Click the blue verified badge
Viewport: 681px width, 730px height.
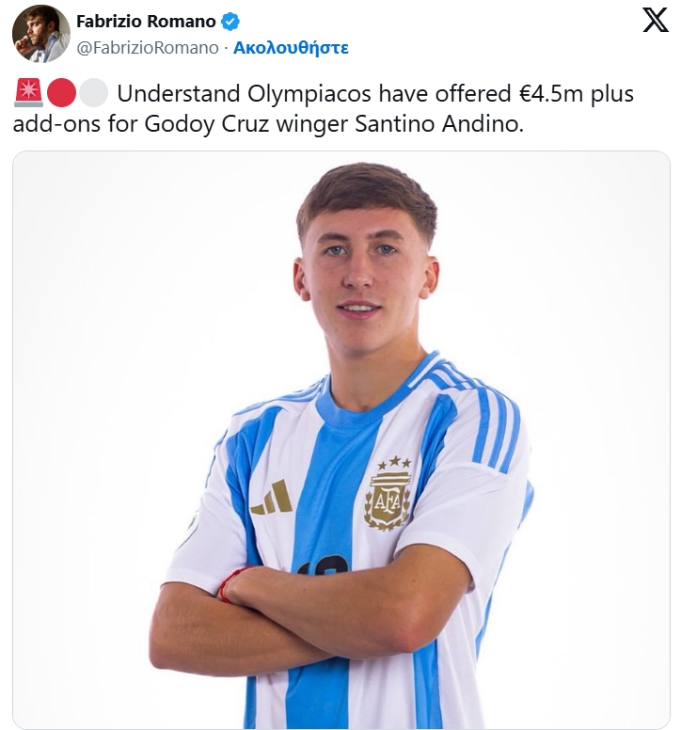[x=230, y=22]
